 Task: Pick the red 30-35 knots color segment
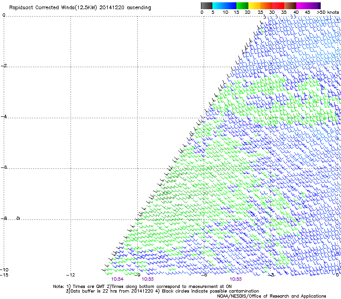coord(278,6)
